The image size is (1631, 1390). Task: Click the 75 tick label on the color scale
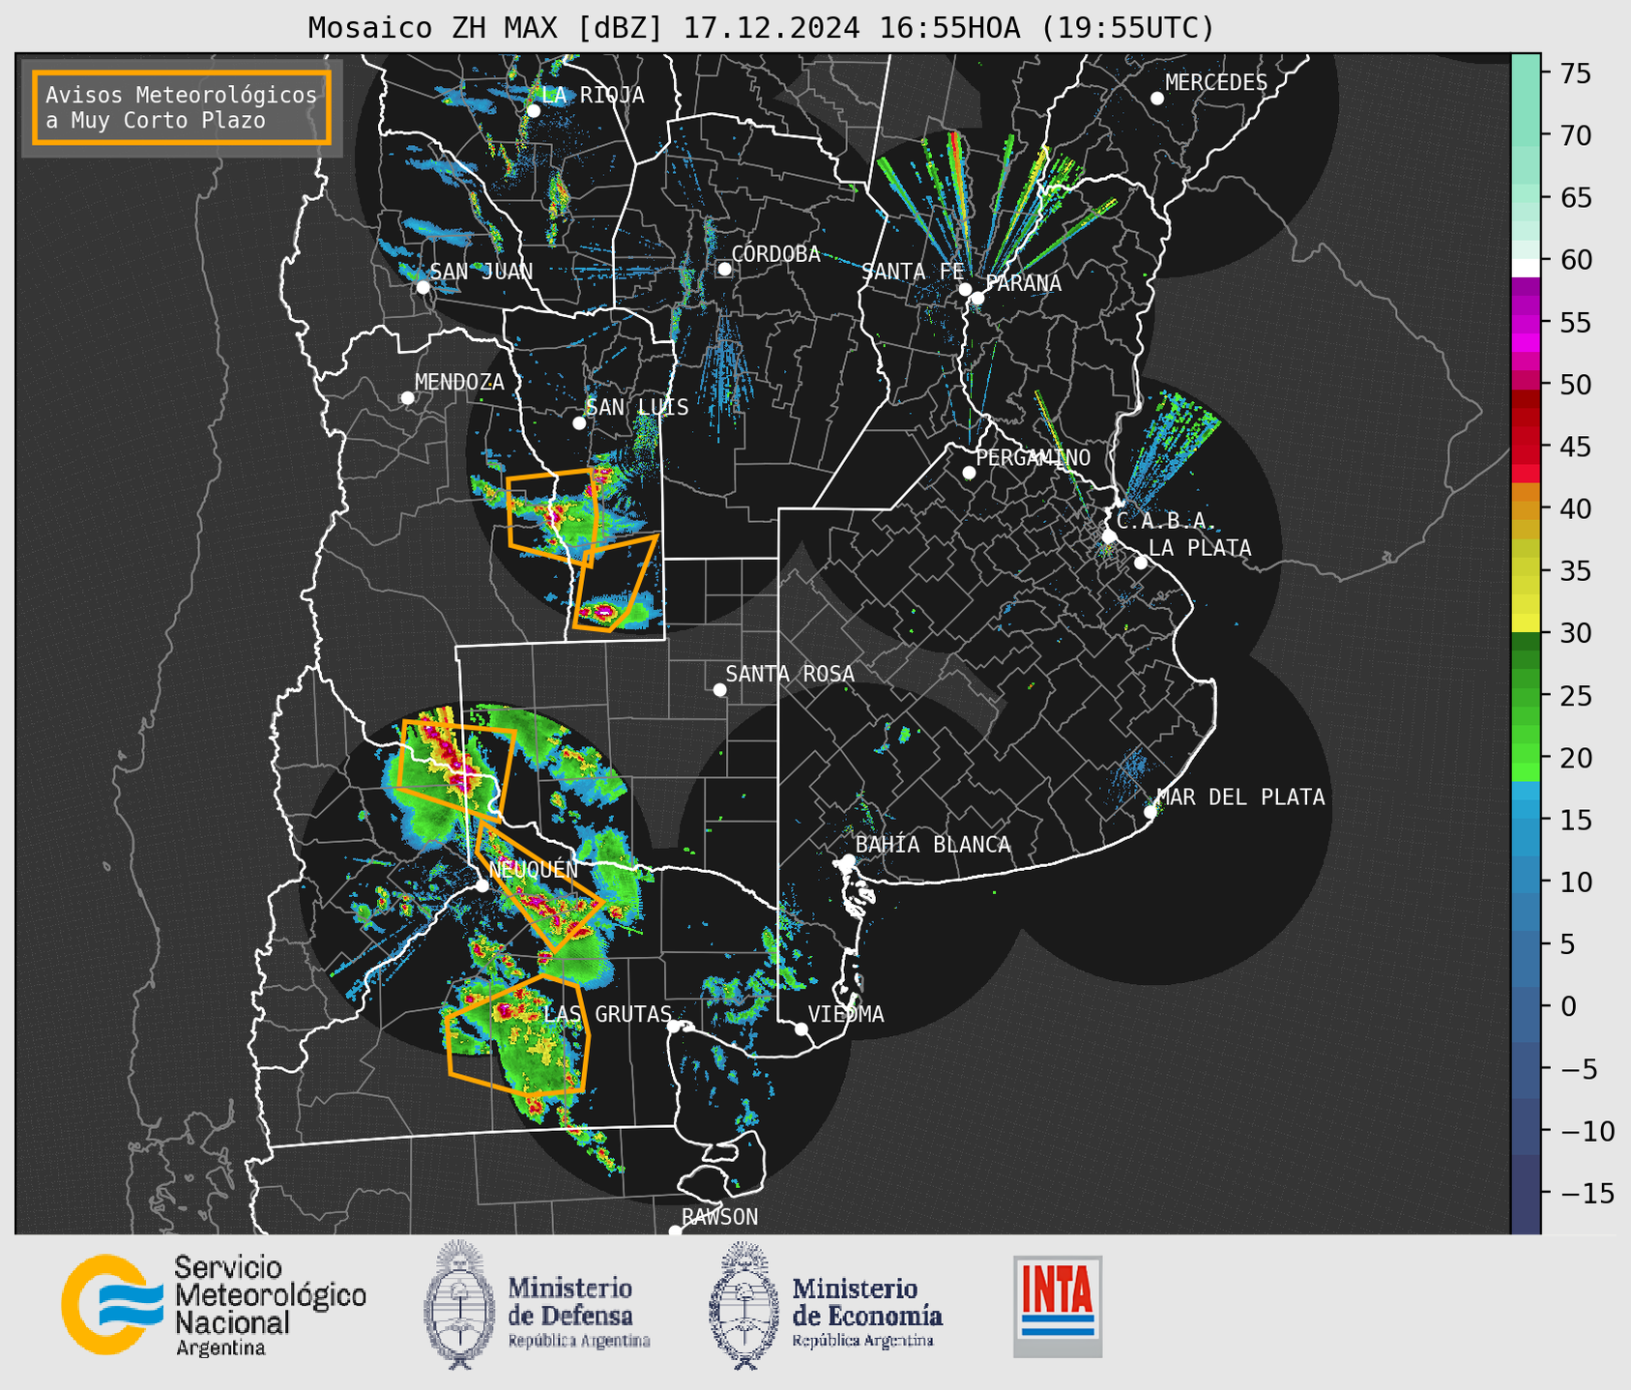coord(1574,73)
